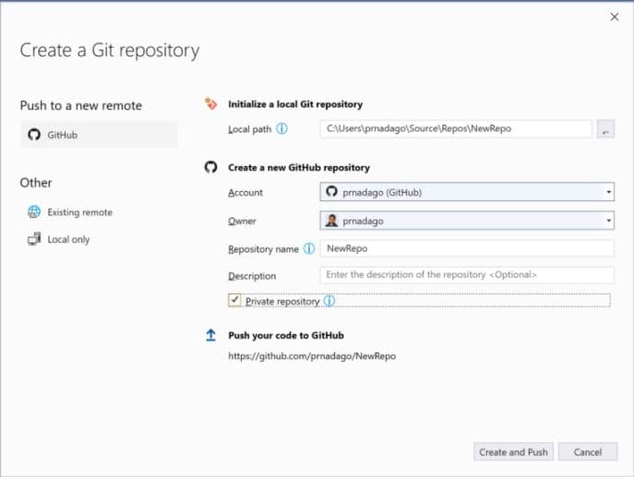Choose the Existing remote option
This screenshot has height=477, width=634.
click(79, 212)
